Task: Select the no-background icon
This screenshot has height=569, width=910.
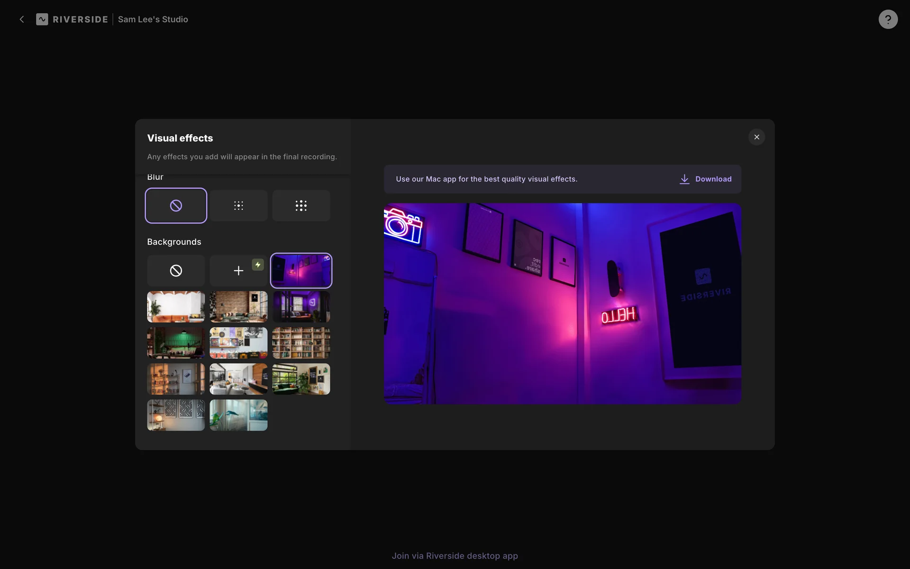Action: click(176, 270)
